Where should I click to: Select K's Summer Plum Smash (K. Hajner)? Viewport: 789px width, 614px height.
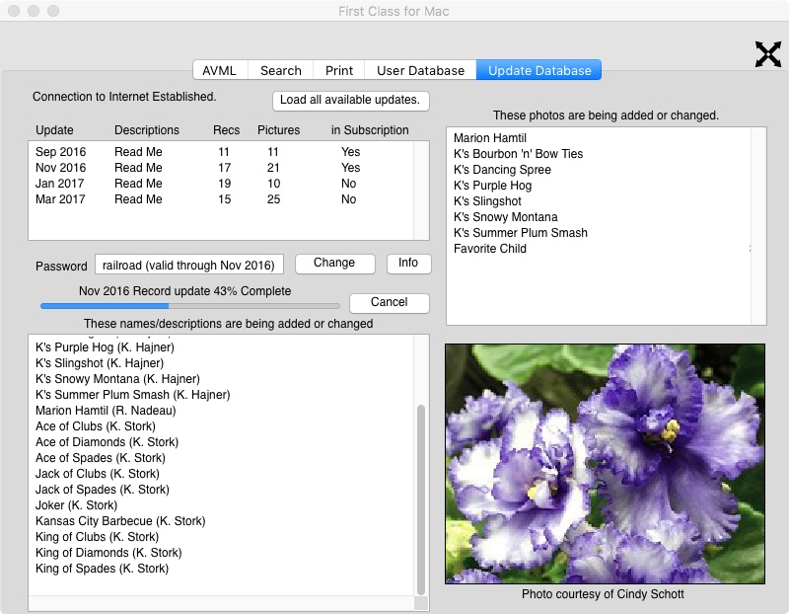(133, 395)
